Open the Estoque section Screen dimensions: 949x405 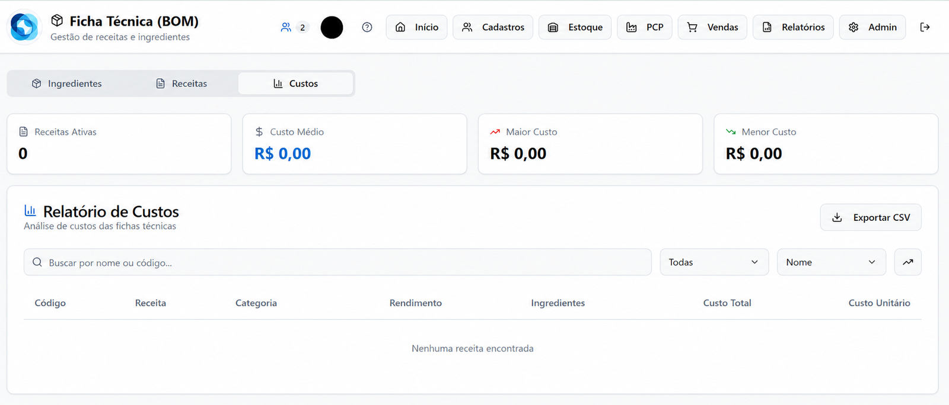click(x=575, y=27)
